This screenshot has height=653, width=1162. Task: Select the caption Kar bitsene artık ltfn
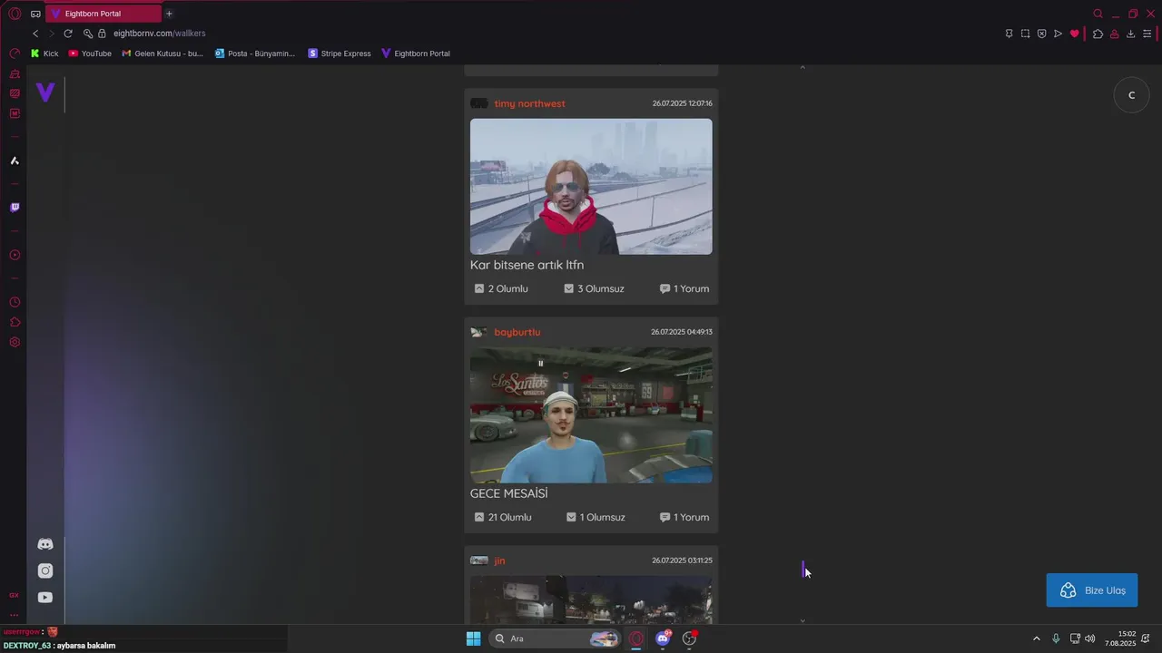point(527,265)
